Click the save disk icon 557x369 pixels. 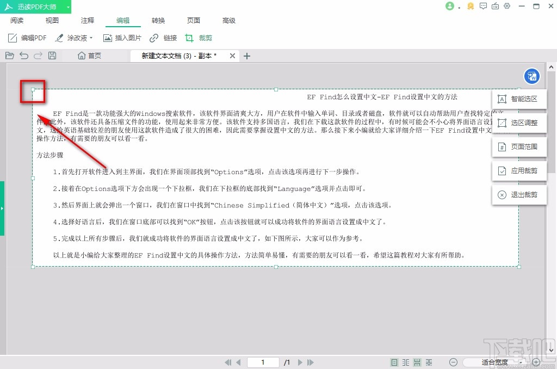click(52, 56)
